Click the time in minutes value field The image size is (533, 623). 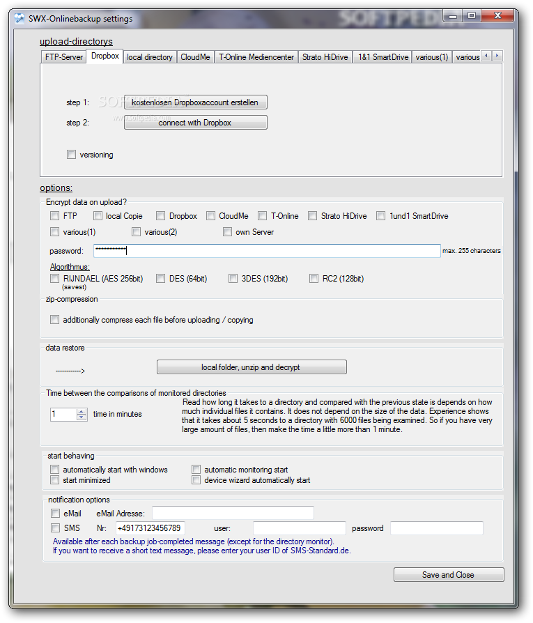point(63,415)
